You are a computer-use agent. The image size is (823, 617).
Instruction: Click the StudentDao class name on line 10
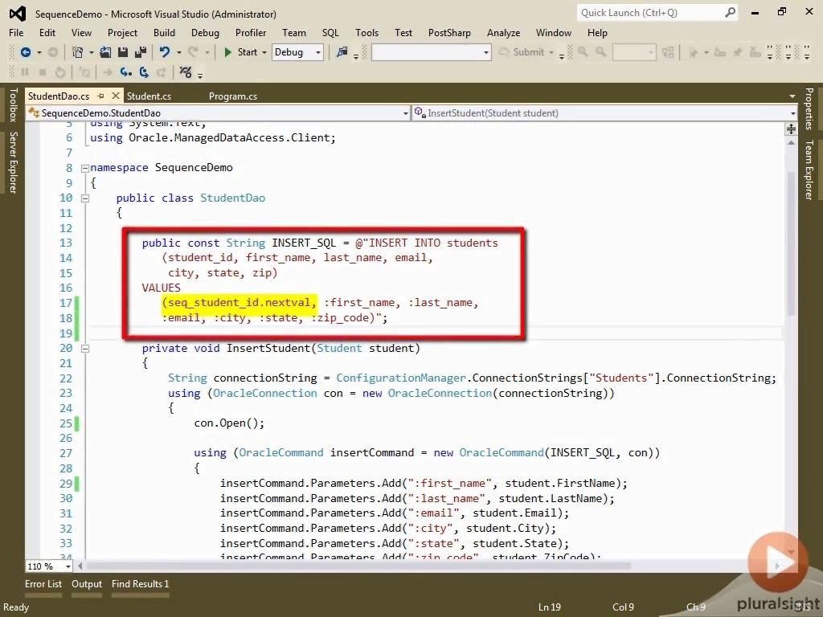point(232,198)
